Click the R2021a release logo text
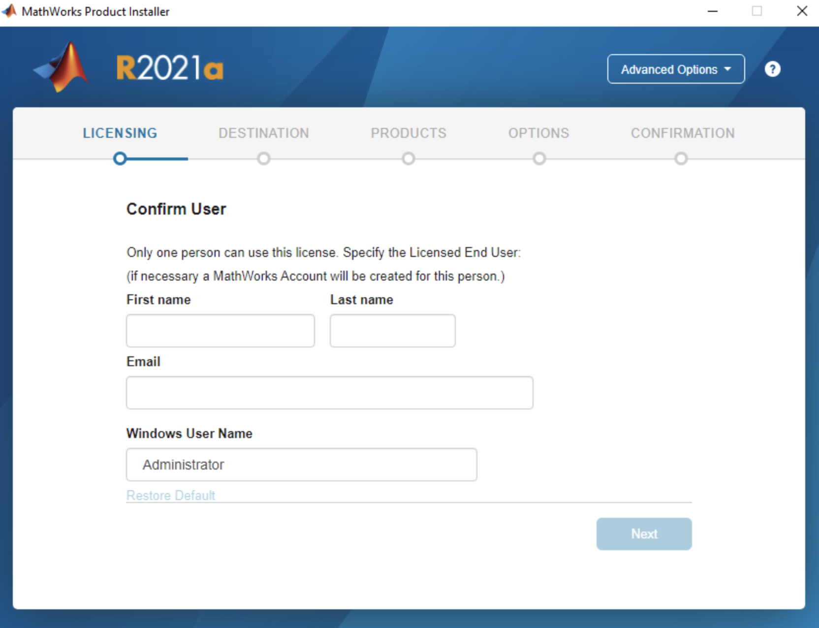819x628 pixels. (170, 68)
